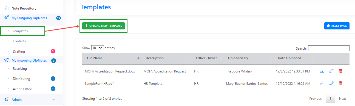Viewport: 355px width, 106px height.
Task: Edit the SampleFormHR.pdf template
Action: [331, 83]
